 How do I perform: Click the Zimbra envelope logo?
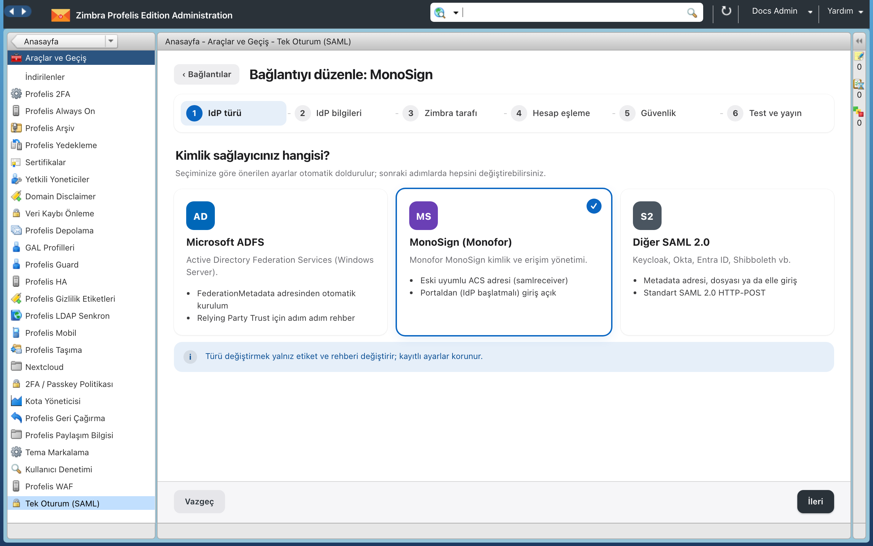pos(60,15)
